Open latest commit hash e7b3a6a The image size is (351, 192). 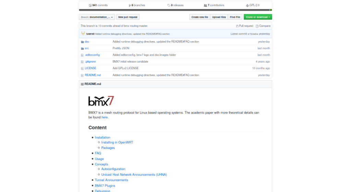coord(253,34)
